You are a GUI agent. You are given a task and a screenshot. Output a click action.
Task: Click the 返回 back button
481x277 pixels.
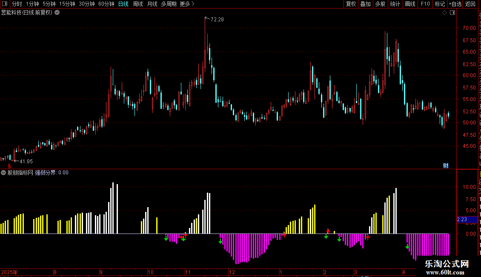pos(470,4)
